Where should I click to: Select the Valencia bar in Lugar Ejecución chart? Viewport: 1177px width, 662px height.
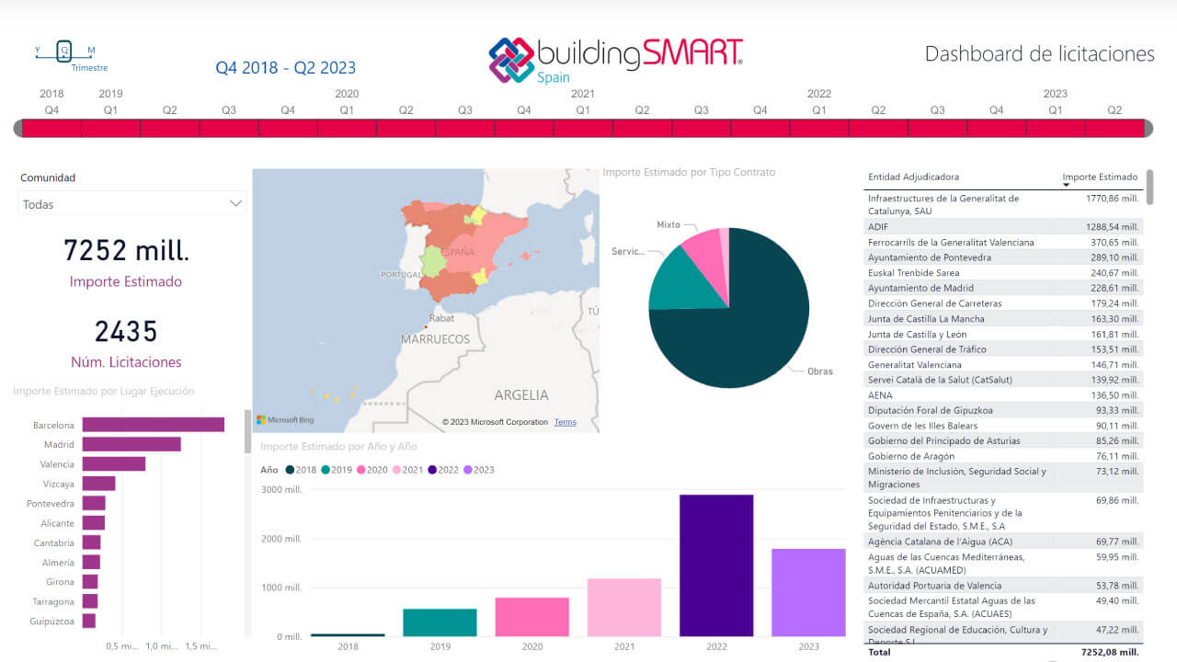point(114,463)
